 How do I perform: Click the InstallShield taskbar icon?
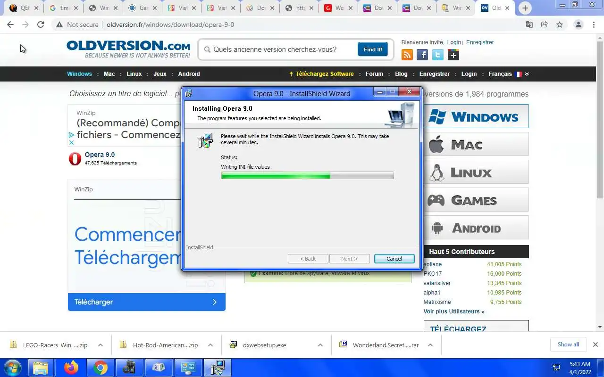(x=217, y=368)
